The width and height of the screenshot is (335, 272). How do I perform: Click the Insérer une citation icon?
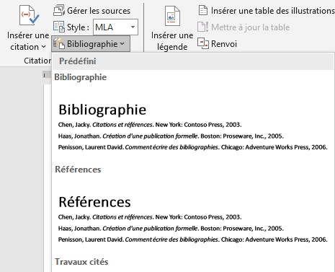29,16
